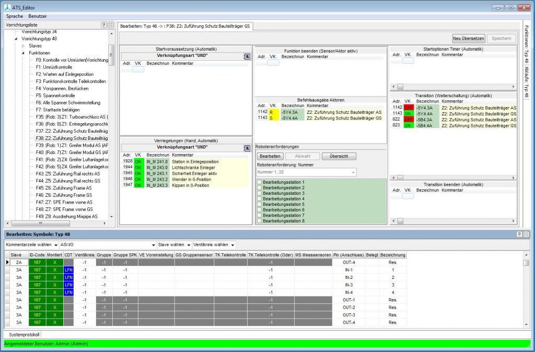Close the Bearbeiten Symbole Typ 48 panel

tap(526, 234)
